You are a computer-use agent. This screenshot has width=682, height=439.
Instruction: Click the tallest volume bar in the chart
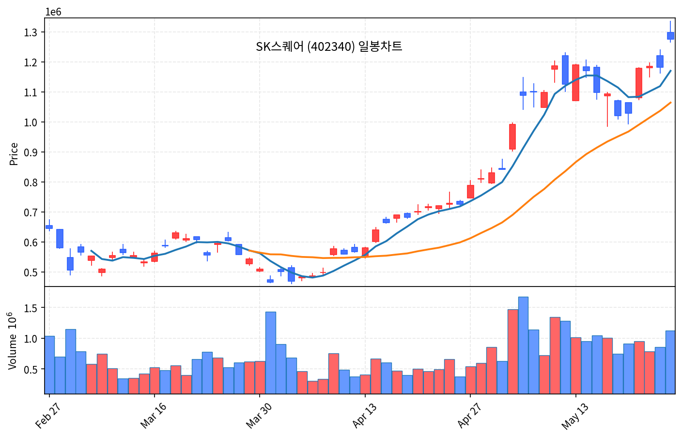(523, 345)
